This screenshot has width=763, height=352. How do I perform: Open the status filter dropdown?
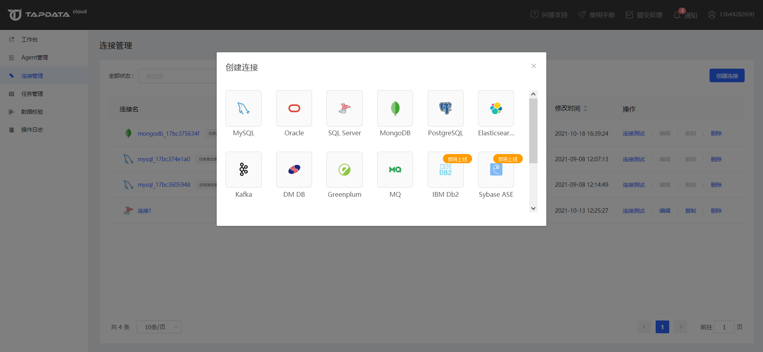[178, 76]
